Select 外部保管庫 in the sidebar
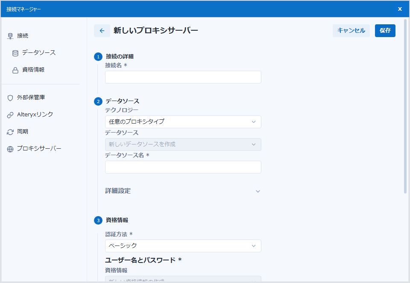The width and height of the screenshot is (410, 283). pyautogui.click(x=31, y=97)
